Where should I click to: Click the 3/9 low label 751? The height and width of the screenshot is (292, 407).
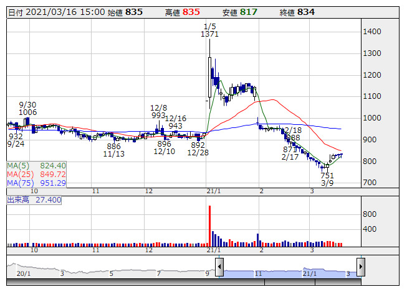327,176
